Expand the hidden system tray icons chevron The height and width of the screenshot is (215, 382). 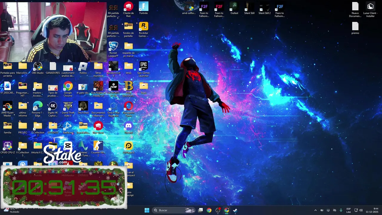click(315, 210)
